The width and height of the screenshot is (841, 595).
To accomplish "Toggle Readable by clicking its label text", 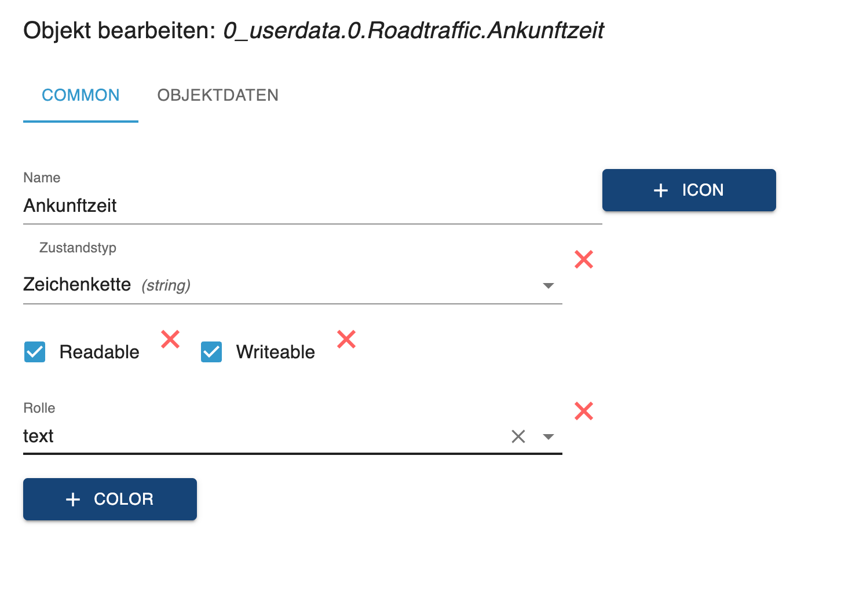I will (99, 352).
